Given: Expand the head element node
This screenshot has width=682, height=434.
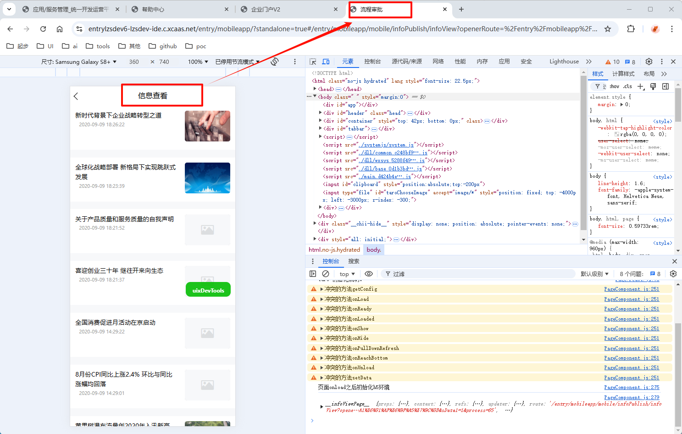Looking at the screenshot, I should coord(315,89).
